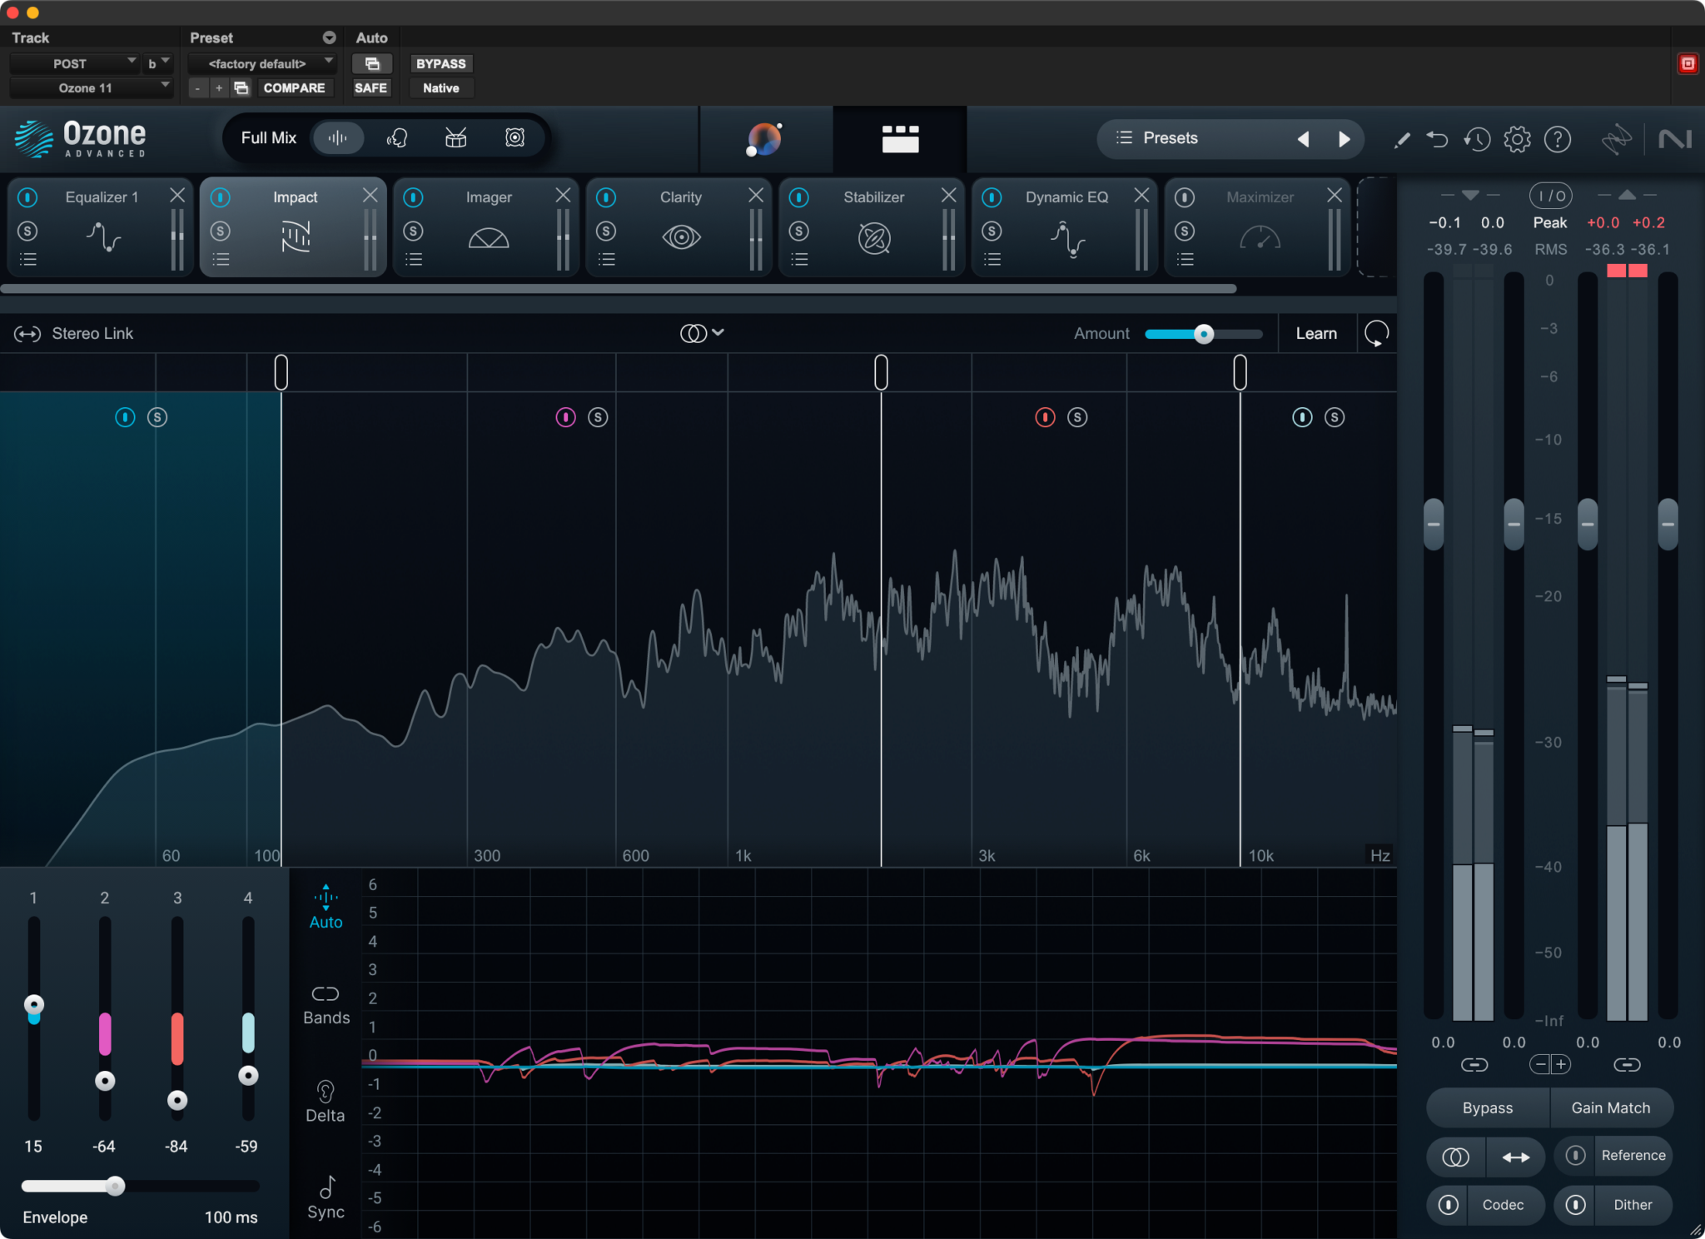Screen dimensions: 1705x1239
Task: Enable BYPASS at the top of the plugin
Action: coord(440,63)
